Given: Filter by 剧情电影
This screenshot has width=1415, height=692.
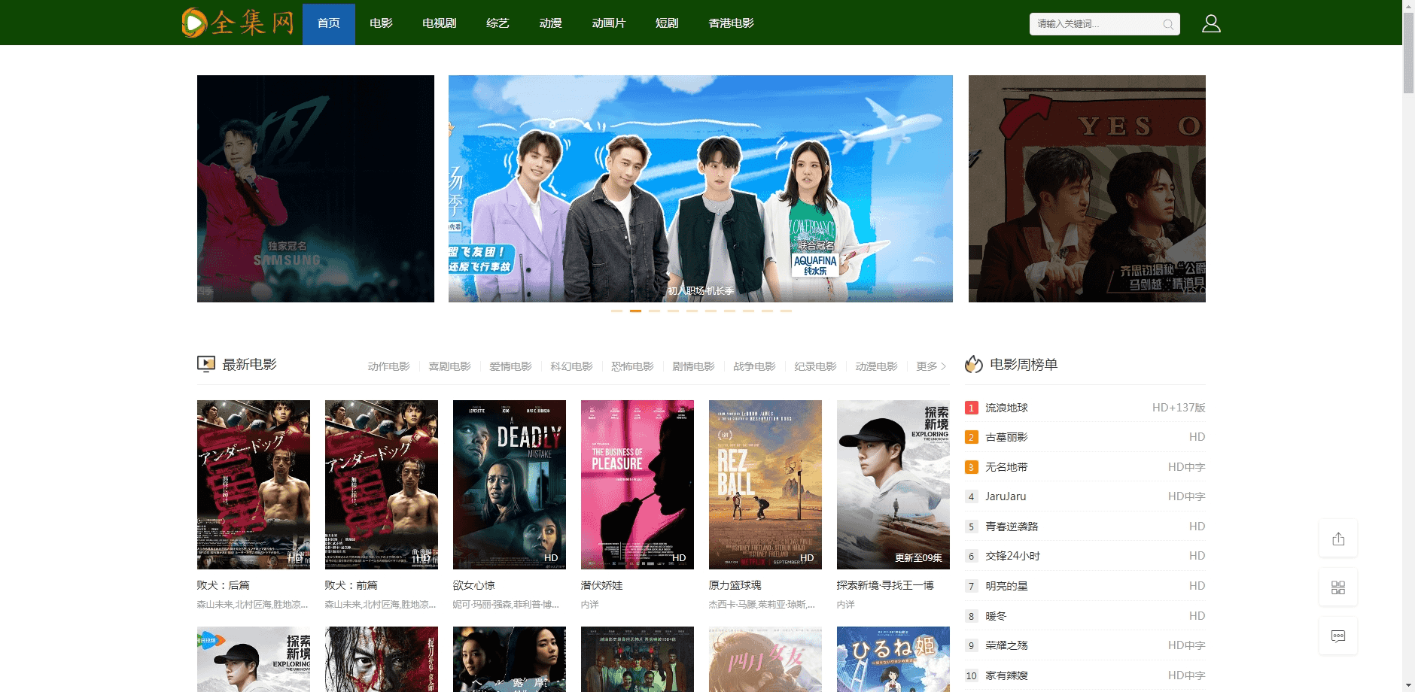Looking at the screenshot, I should 694,366.
